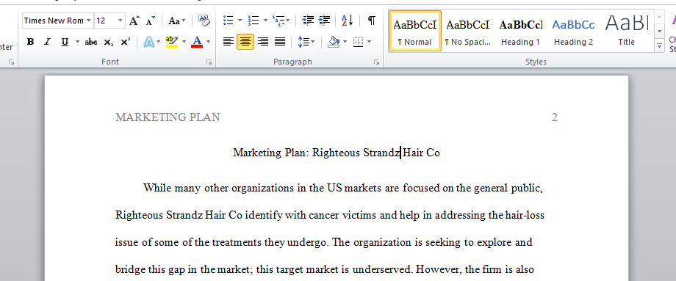
Task: Toggle Strikethrough formatting
Action: point(91,42)
